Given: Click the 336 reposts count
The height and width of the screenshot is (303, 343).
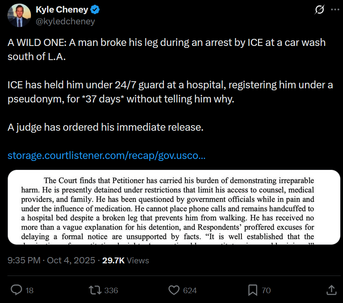Looking at the screenshot, I should pyautogui.click(x=111, y=290).
